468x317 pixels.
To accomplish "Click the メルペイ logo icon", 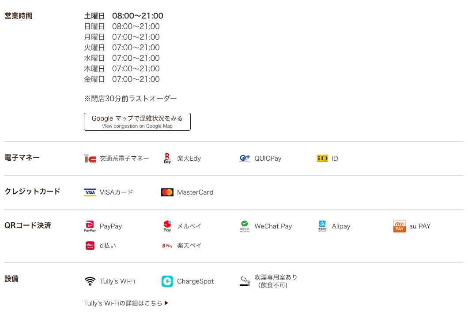I will click(167, 226).
